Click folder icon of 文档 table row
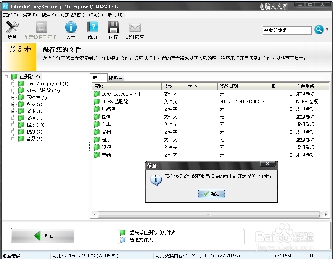333x259 pixels. pos(97,132)
